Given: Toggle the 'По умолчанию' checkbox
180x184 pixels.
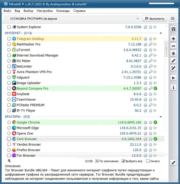Looking at the screenshot, I should [97, 161].
